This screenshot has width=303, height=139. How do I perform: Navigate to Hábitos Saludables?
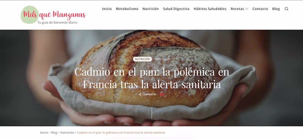[210, 9]
